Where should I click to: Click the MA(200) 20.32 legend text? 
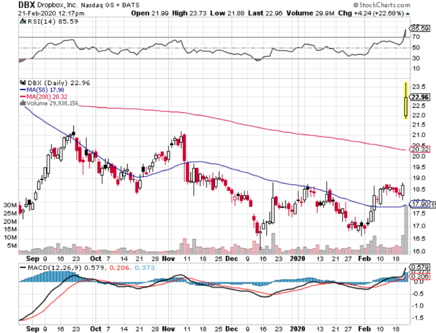(x=47, y=97)
